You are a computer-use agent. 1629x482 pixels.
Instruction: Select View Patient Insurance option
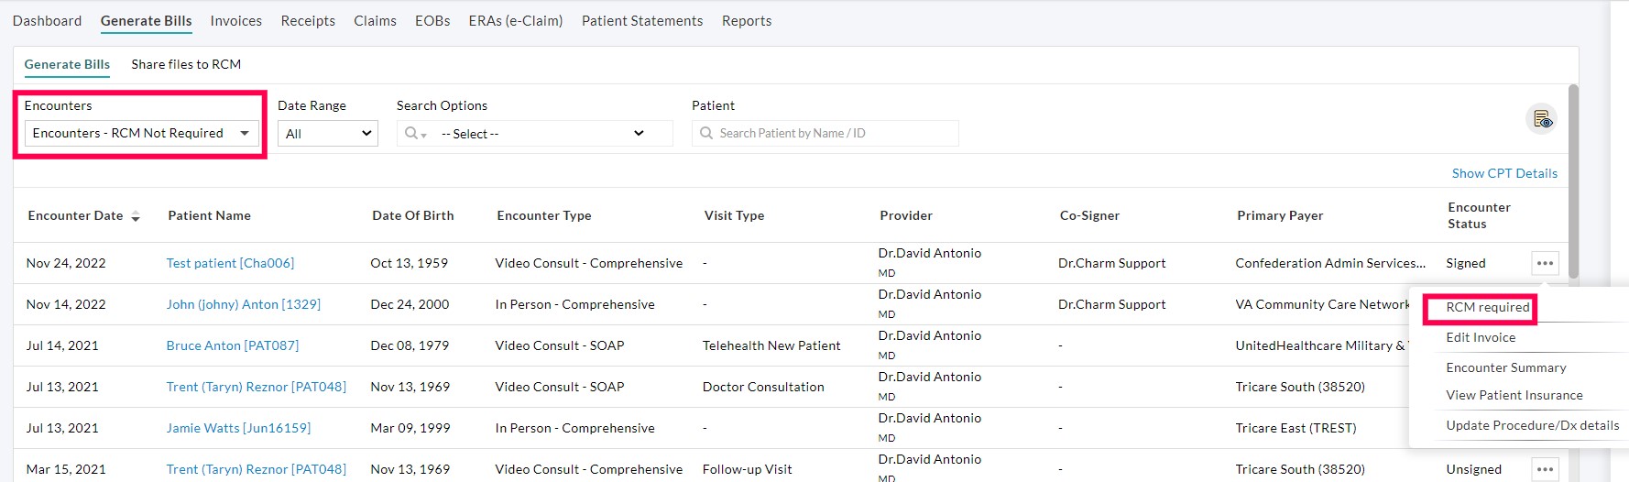point(1514,395)
